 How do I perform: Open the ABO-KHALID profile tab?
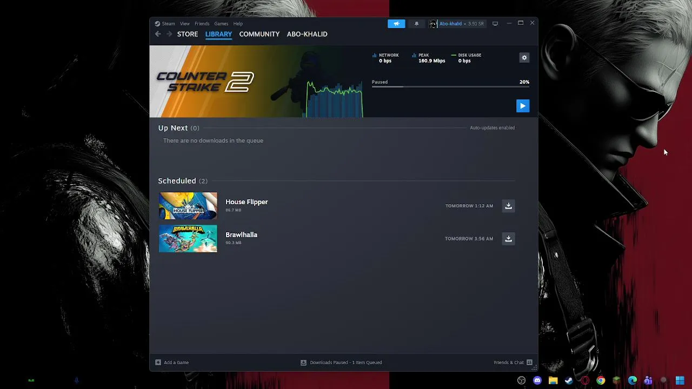pyautogui.click(x=307, y=34)
